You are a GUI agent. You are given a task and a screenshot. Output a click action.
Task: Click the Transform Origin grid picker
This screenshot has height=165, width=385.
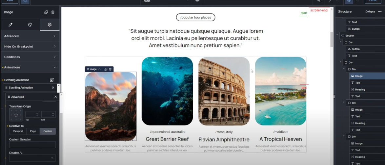pyautogui.click(x=16, y=115)
